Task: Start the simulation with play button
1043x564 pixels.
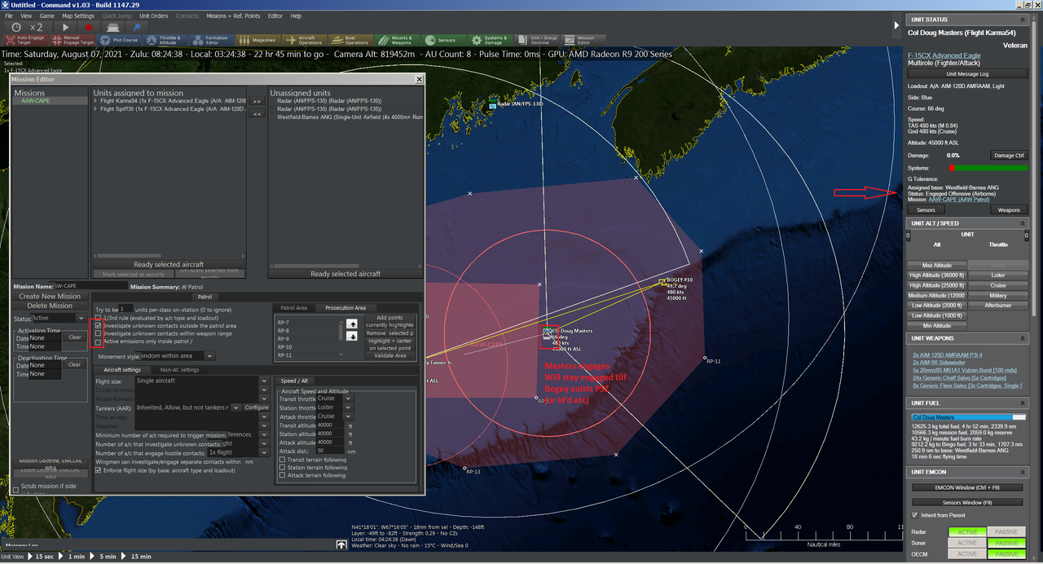Action: 66,27
